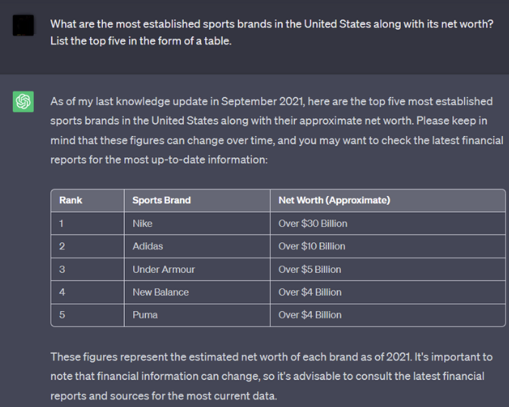Click the Adidas brand cell
This screenshot has width=509, height=407.
(x=197, y=246)
